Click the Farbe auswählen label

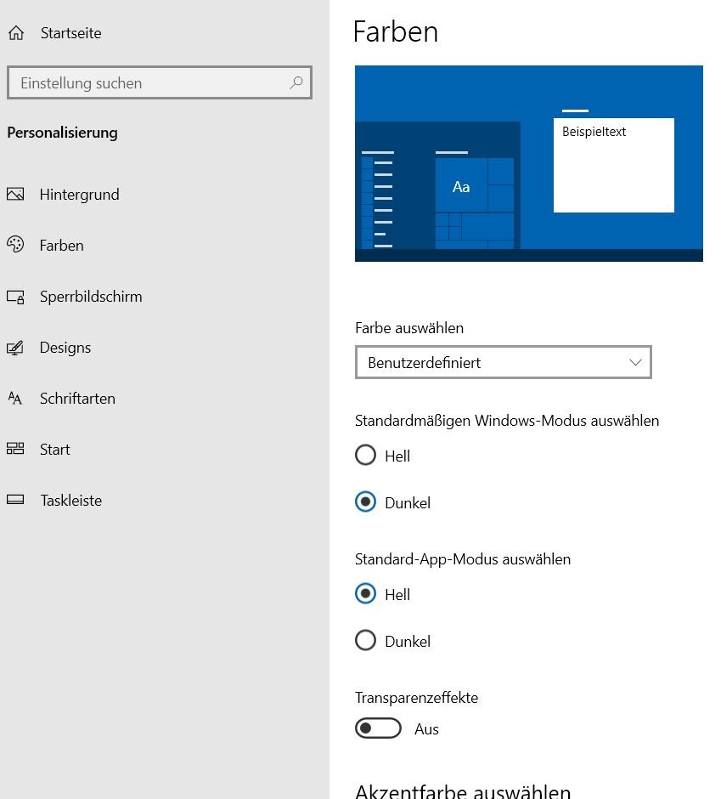409,327
